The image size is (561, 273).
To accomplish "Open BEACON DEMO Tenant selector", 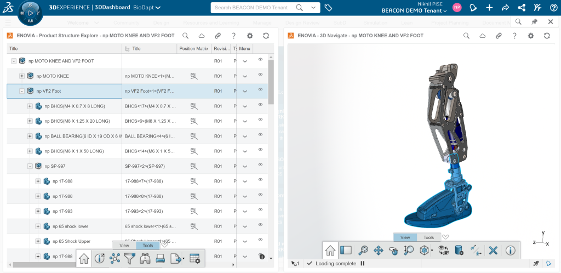I will (x=414, y=11).
